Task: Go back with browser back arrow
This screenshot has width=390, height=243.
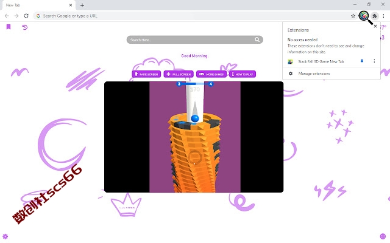Action: (x=7, y=16)
